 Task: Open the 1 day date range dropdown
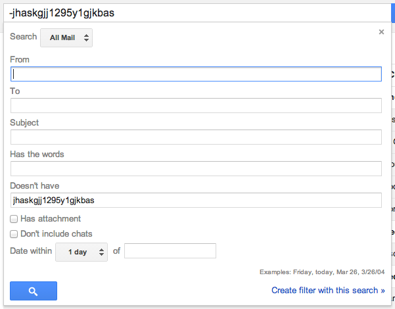coord(81,252)
